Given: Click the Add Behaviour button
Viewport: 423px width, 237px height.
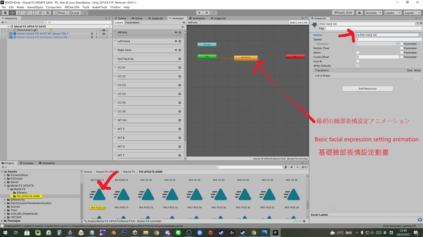Looking at the screenshot, I should 367,89.
